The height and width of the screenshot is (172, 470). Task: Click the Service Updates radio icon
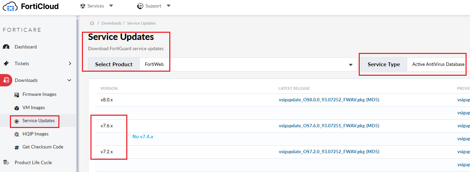point(17,121)
